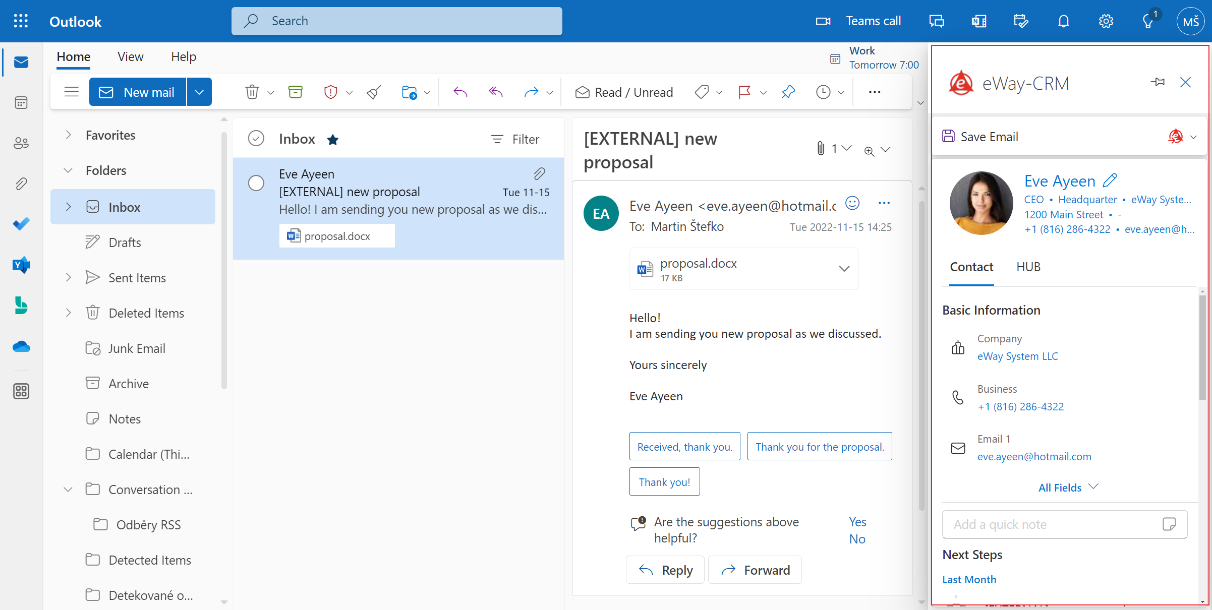Click in the Search box
This screenshot has width=1212, height=610.
coord(396,21)
